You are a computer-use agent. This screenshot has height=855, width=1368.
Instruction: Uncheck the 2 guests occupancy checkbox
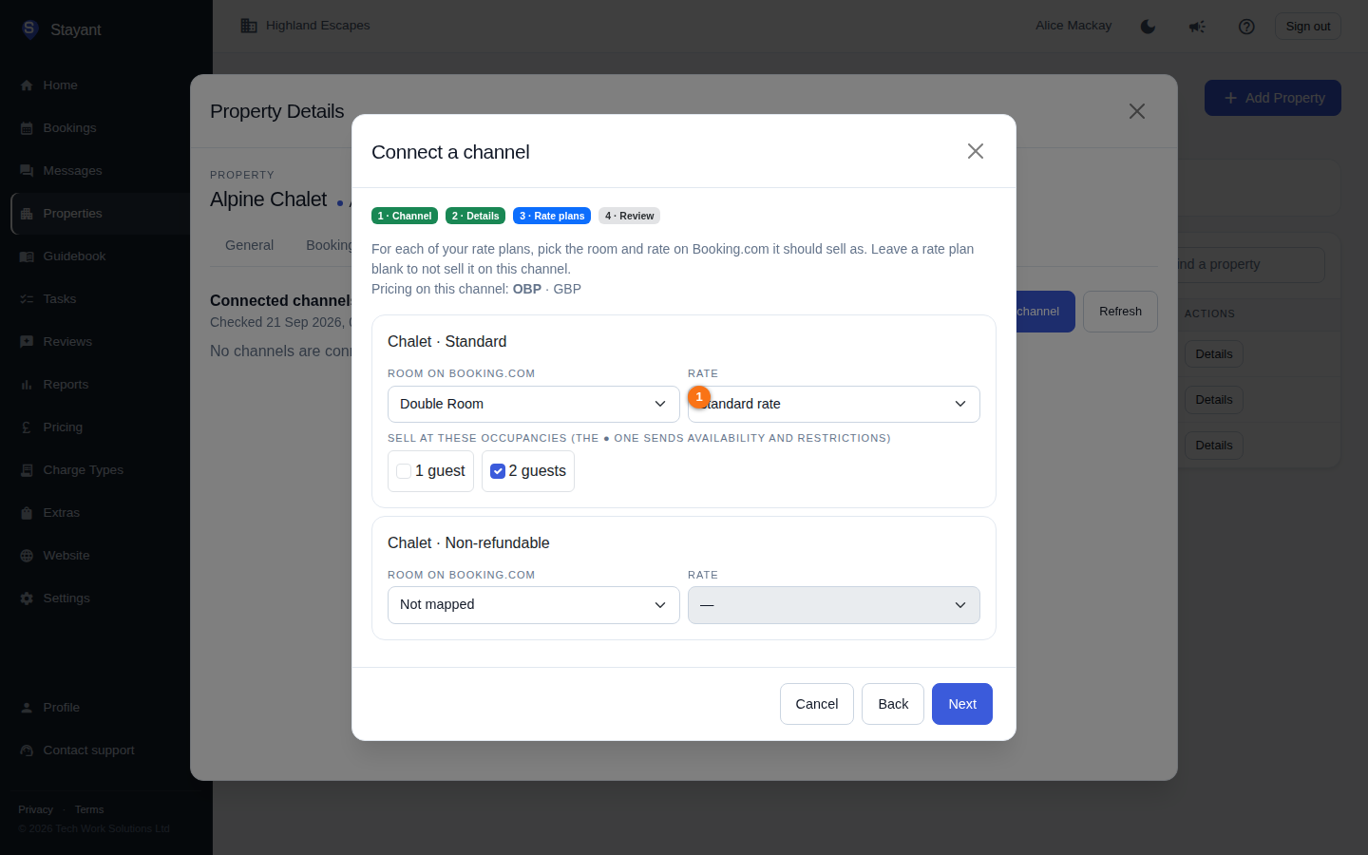pos(498,471)
